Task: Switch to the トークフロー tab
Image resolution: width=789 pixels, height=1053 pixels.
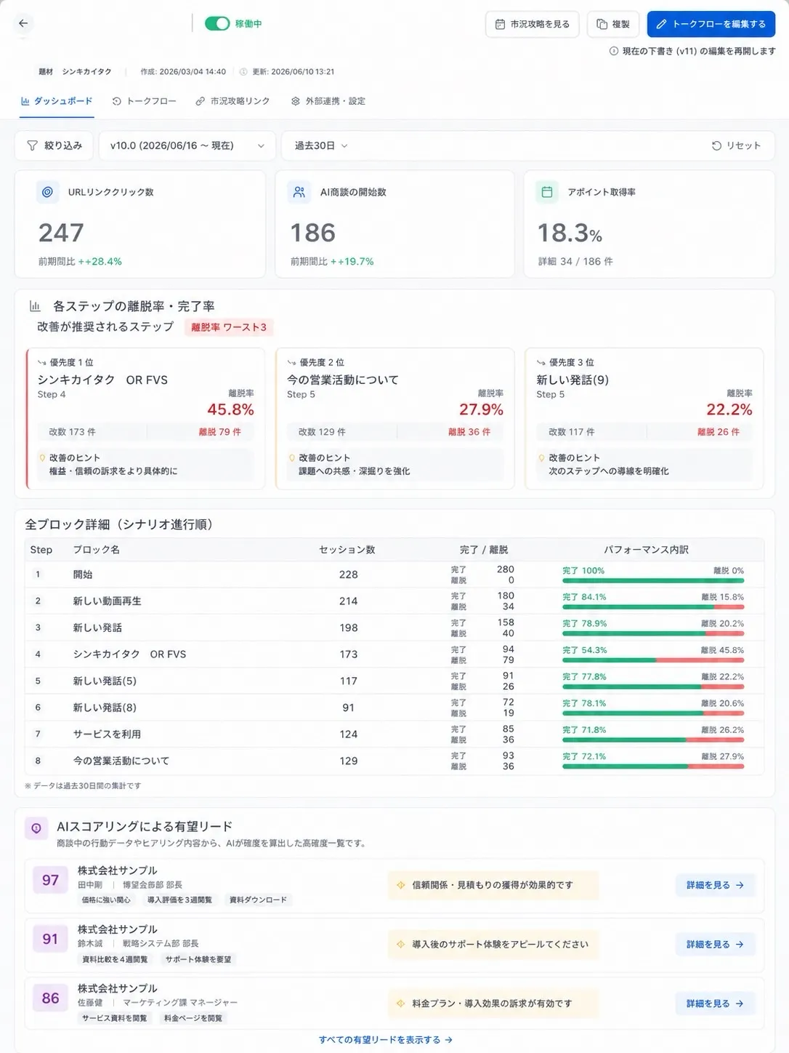Action: coord(145,101)
